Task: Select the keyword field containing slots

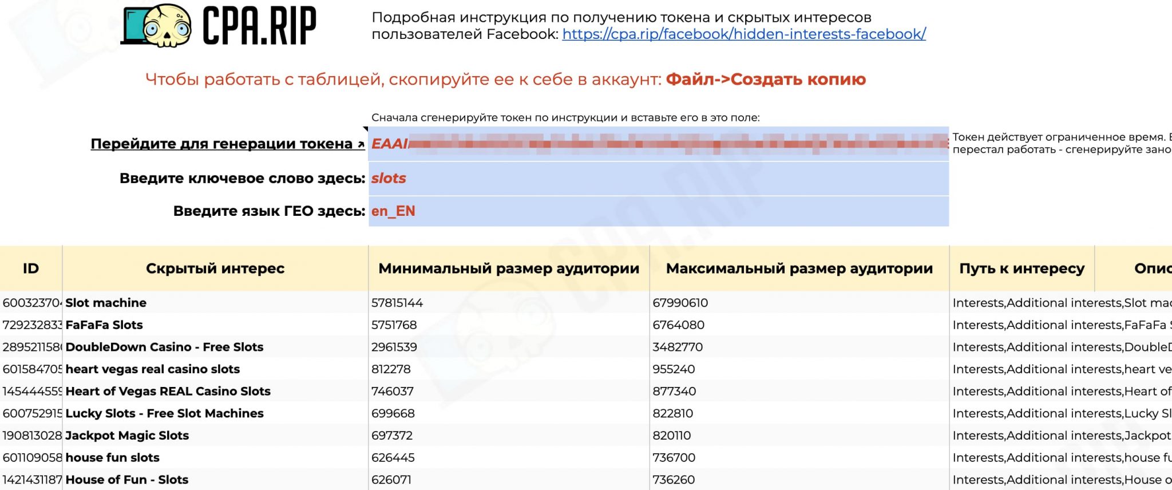Action: coord(659,179)
